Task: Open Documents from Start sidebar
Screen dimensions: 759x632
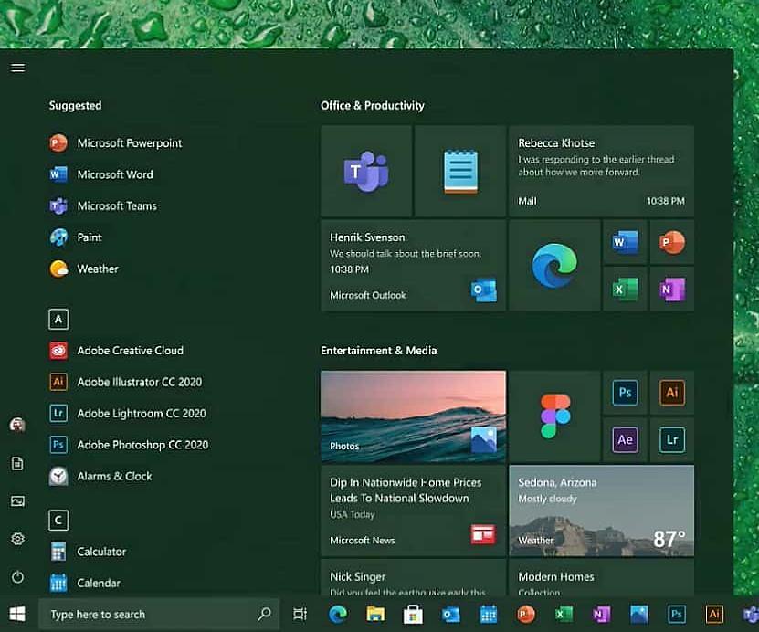Action: click(x=17, y=464)
